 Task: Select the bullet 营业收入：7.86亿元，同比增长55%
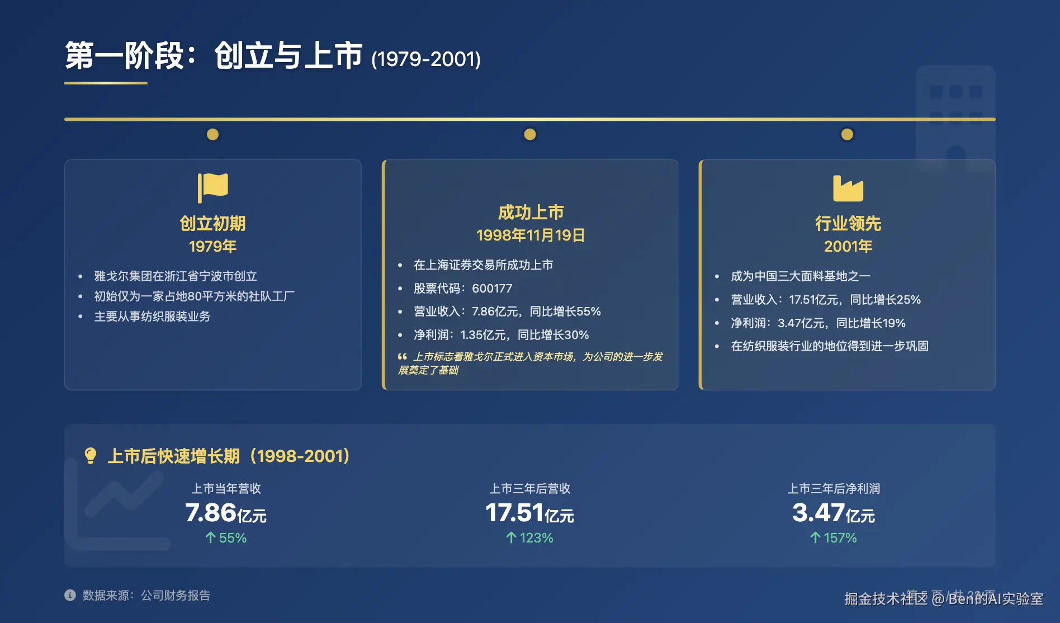(x=507, y=311)
